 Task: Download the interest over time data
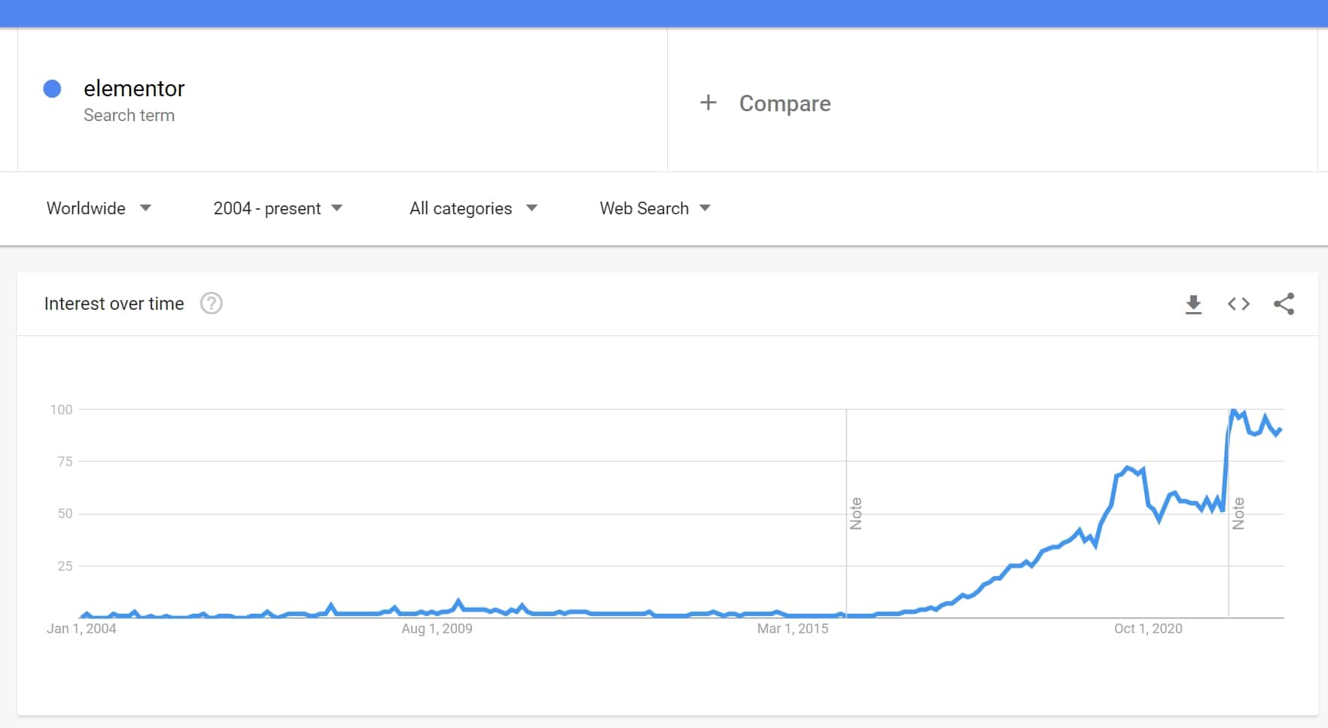(x=1193, y=304)
